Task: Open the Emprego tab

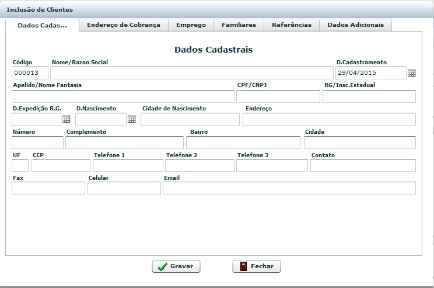Action: click(191, 25)
